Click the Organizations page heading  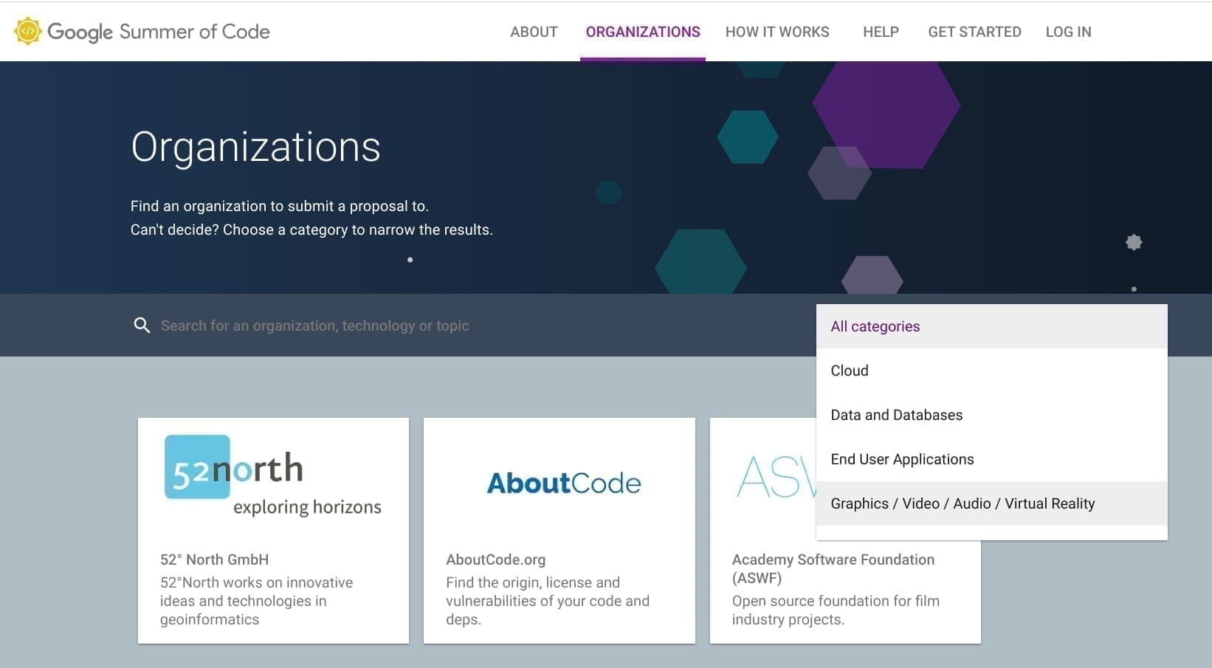(x=255, y=147)
